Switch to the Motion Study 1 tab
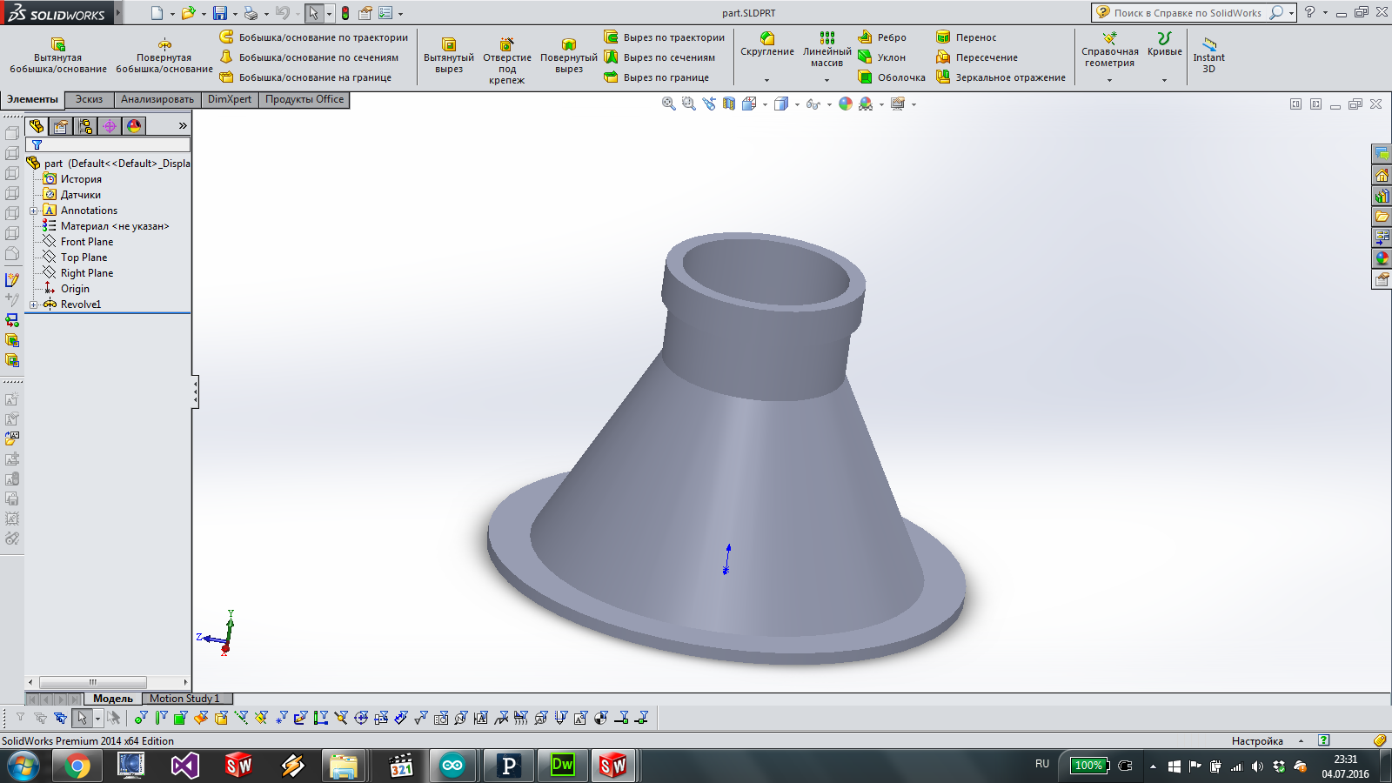 pyautogui.click(x=184, y=699)
